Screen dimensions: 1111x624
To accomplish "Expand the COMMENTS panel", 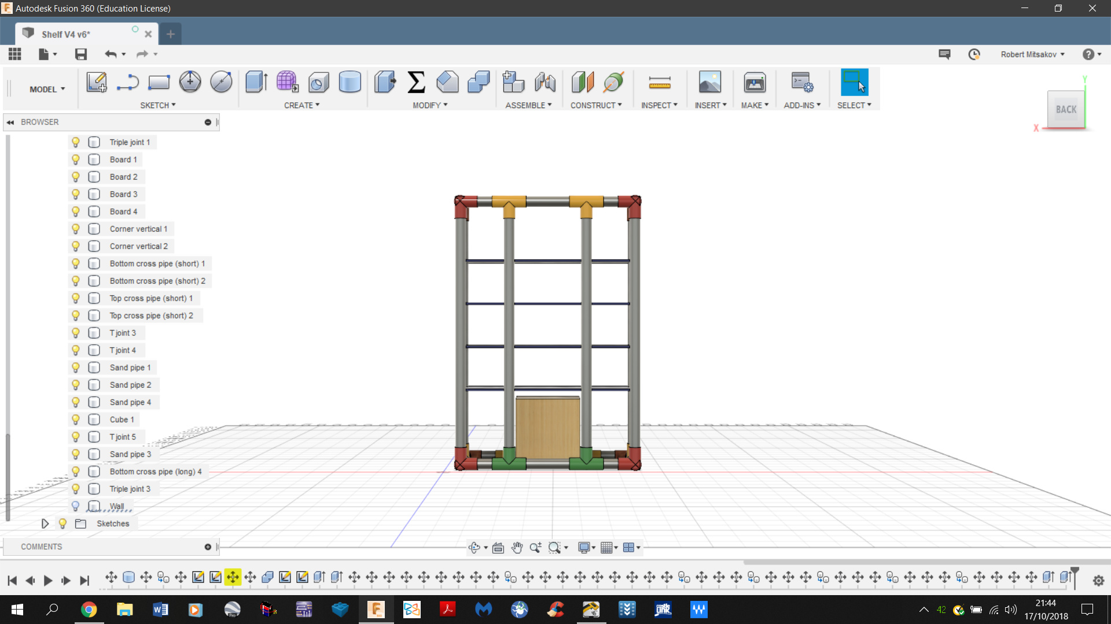I will point(208,547).
